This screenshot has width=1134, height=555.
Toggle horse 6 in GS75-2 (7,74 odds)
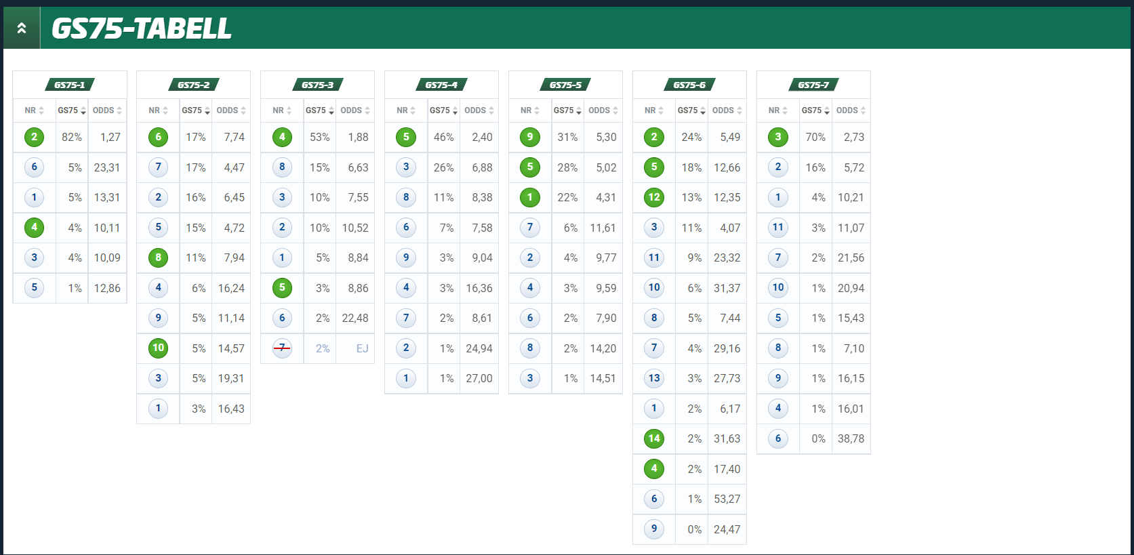point(158,137)
